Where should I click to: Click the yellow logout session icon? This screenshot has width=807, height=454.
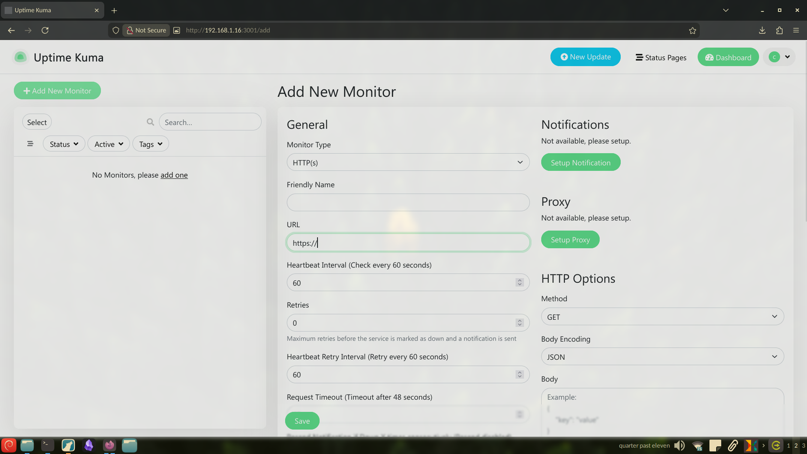coord(776,445)
